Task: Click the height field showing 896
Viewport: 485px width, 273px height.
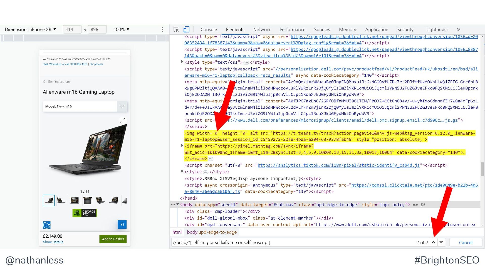Action: 97,30
